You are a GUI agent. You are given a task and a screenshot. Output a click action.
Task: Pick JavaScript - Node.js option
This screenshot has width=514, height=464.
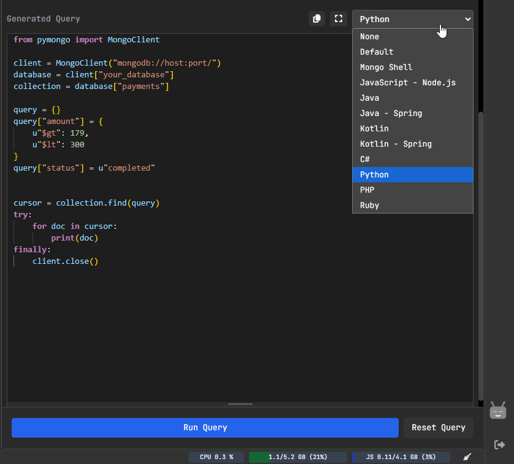(412, 83)
